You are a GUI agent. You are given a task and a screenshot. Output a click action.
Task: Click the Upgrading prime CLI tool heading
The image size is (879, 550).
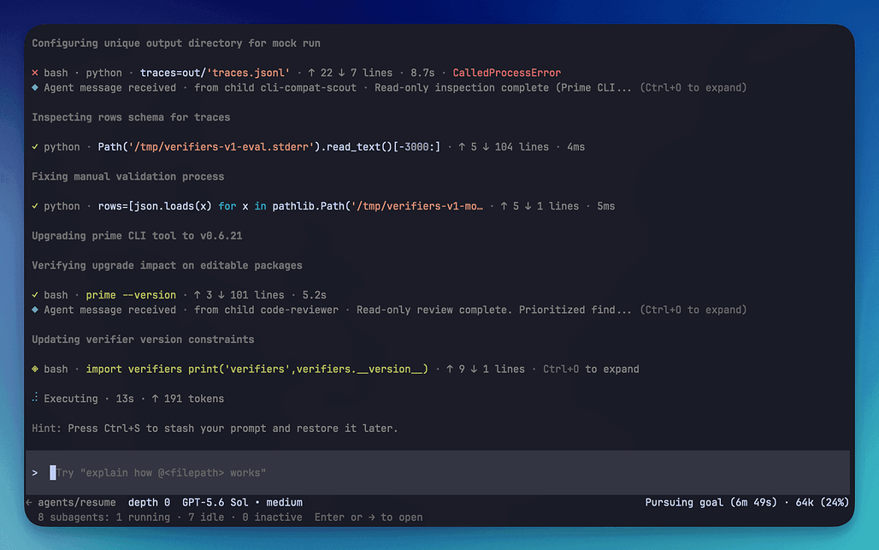[x=137, y=236]
